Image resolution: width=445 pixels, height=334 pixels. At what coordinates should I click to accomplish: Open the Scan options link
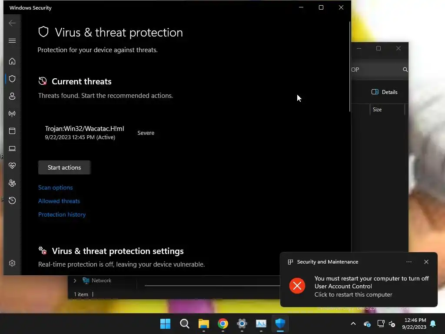(55, 187)
